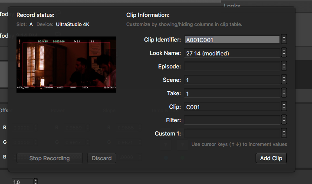Click the Episode input field
Screen dimensions: 312x184
tap(232, 67)
